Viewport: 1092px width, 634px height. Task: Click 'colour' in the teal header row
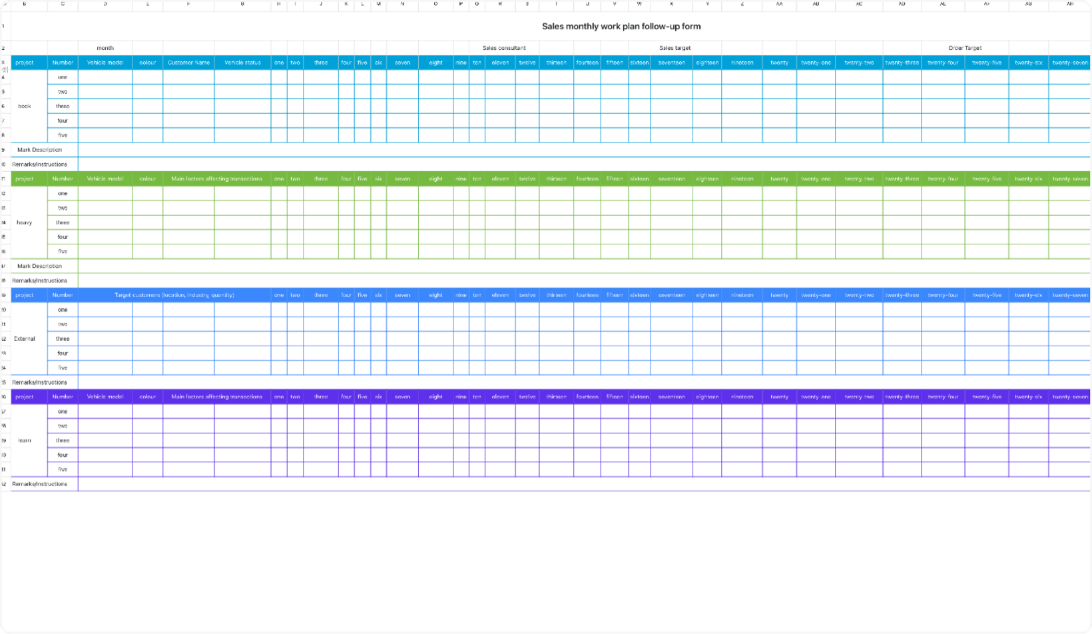148,63
